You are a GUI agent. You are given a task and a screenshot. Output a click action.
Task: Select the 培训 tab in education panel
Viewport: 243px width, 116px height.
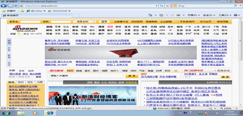point(21,82)
